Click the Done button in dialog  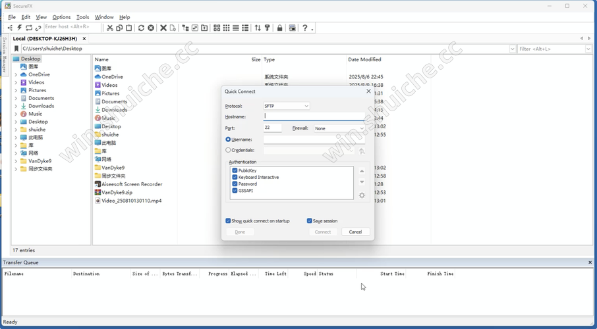[x=241, y=232]
